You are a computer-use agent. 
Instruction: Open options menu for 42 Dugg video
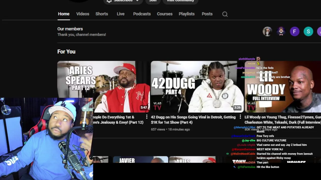click(240, 117)
